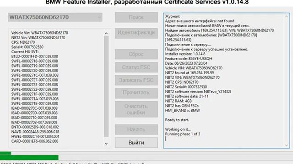Click the vehicle info list scrollbar thumb
This screenshot has height=164, width=293.
coord(106,86)
